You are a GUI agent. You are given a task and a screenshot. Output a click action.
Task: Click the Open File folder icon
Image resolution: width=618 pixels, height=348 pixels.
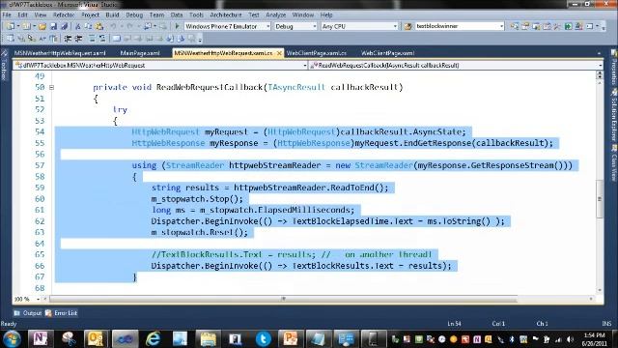point(42,26)
